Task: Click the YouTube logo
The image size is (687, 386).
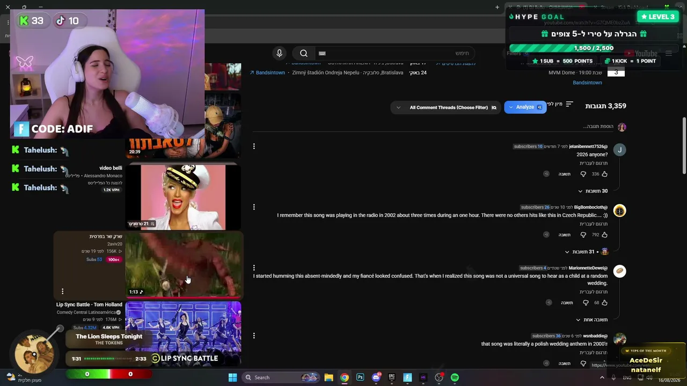Action: pyautogui.click(x=641, y=53)
